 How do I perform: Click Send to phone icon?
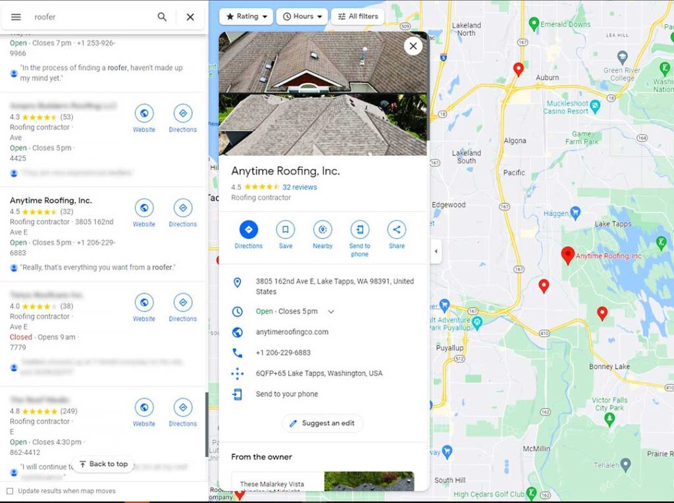tap(359, 230)
